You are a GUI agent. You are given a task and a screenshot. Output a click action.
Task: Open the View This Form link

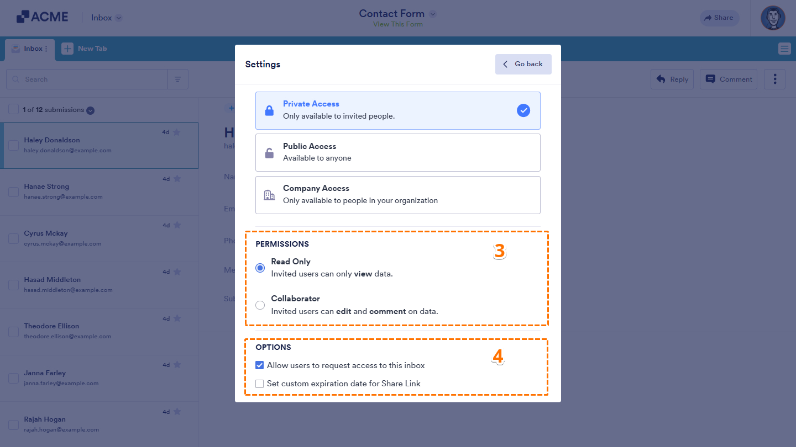[397, 24]
